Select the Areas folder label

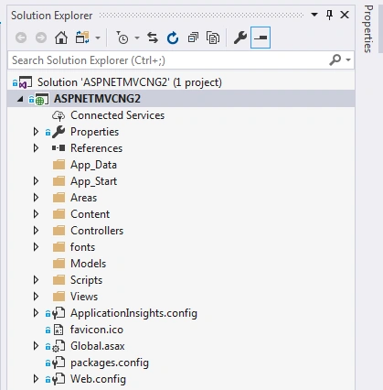click(83, 198)
